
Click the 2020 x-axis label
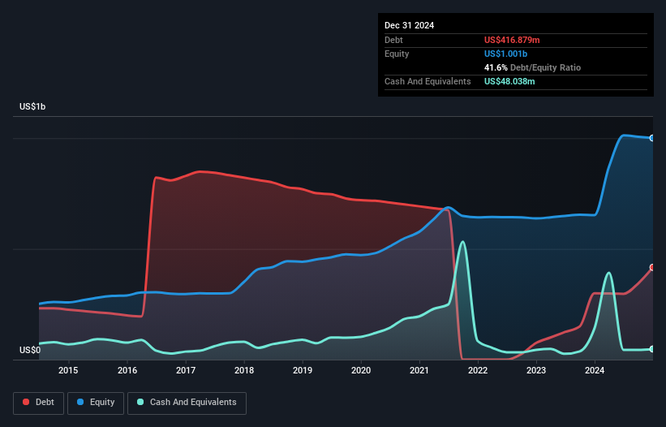361,370
